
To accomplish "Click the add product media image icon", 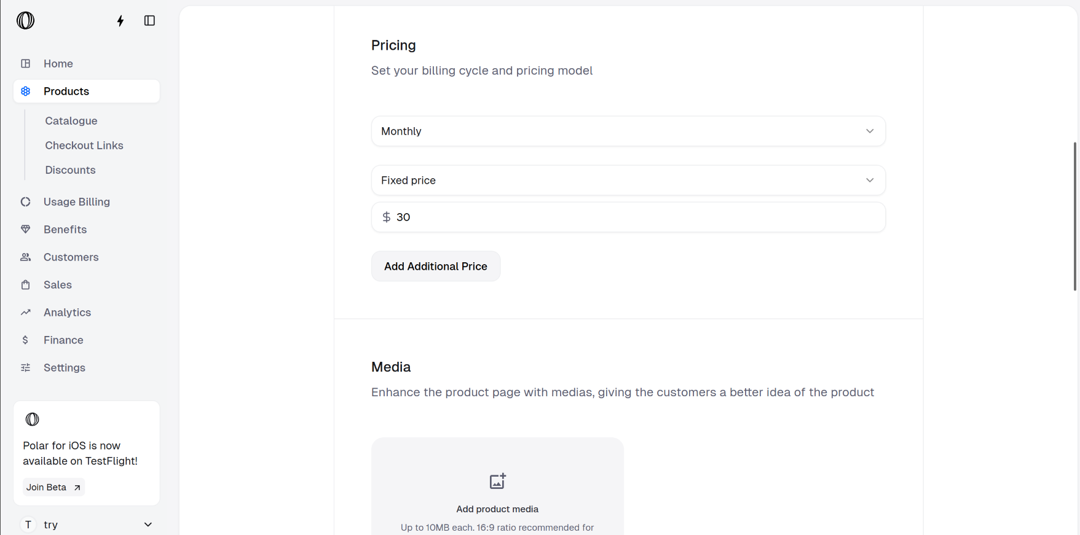I will (497, 481).
